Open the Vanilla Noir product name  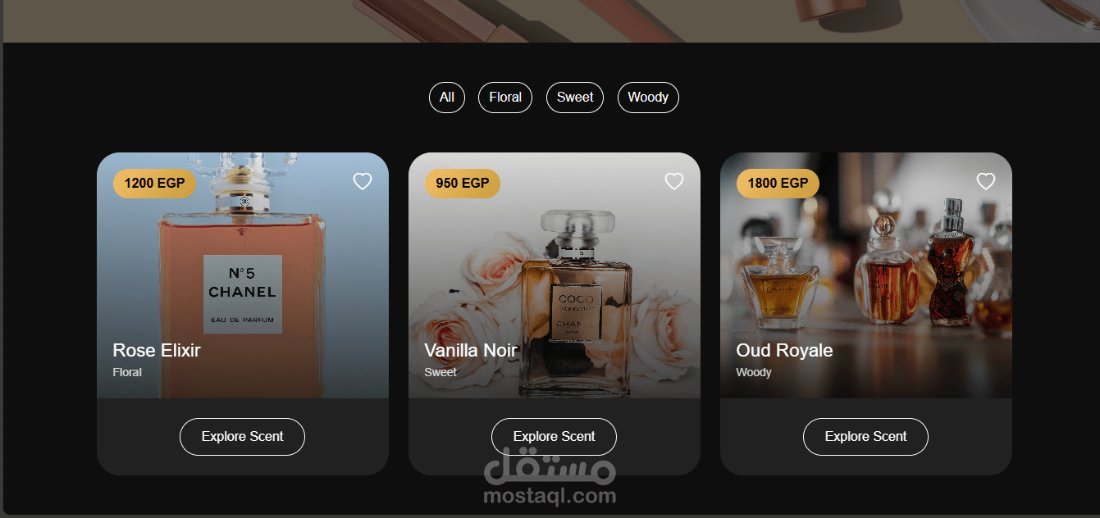point(471,351)
